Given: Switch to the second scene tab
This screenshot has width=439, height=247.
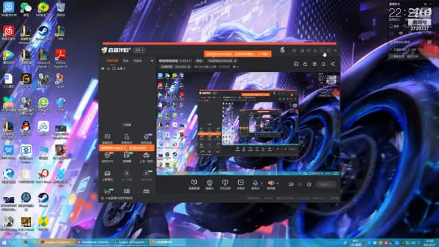Looking at the screenshot, I should click(126, 60).
